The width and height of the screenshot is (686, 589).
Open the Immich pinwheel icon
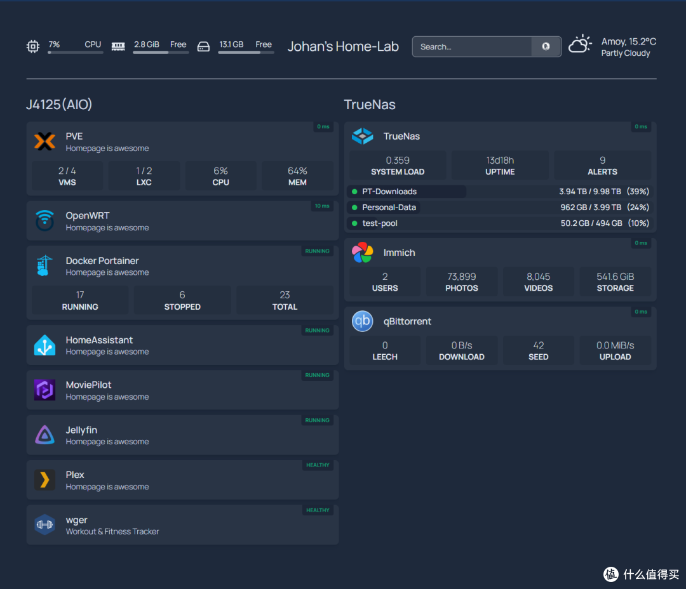pyautogui.click(x=362, y=253)
